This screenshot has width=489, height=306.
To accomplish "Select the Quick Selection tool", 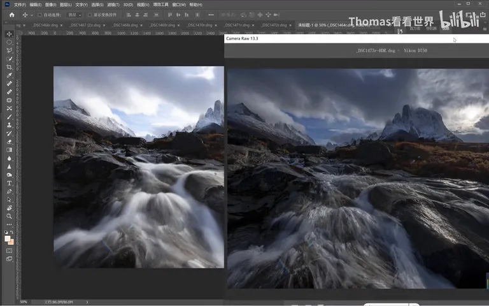I will (10, 59).
